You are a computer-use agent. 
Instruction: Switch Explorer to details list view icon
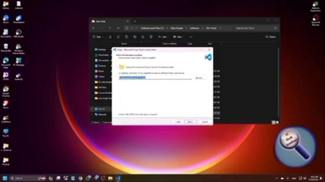274,122
